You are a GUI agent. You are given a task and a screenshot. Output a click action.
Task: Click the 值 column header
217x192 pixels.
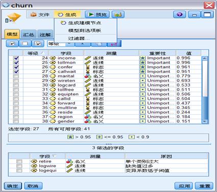coord(188,53)
